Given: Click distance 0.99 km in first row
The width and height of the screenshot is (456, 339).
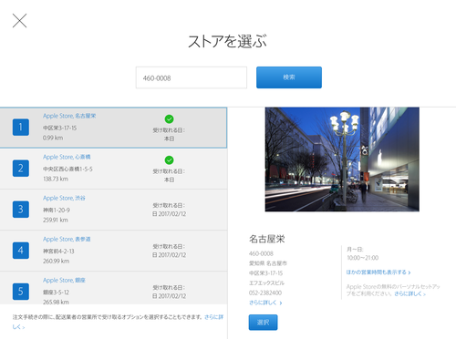Looking at the screenshot, I should 53,138.
